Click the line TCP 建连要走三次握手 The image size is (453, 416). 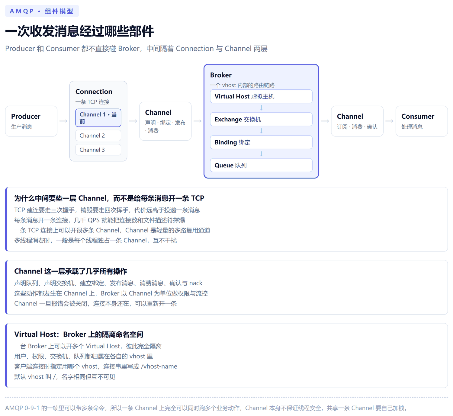[x=107, y=210]
